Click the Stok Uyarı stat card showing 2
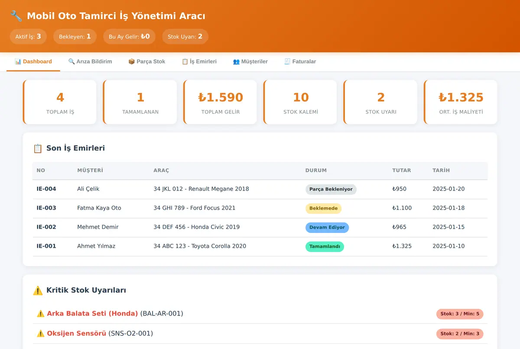 [x=380, y=102]
